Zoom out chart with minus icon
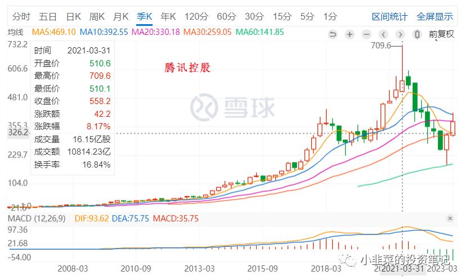 click(367, 35)
